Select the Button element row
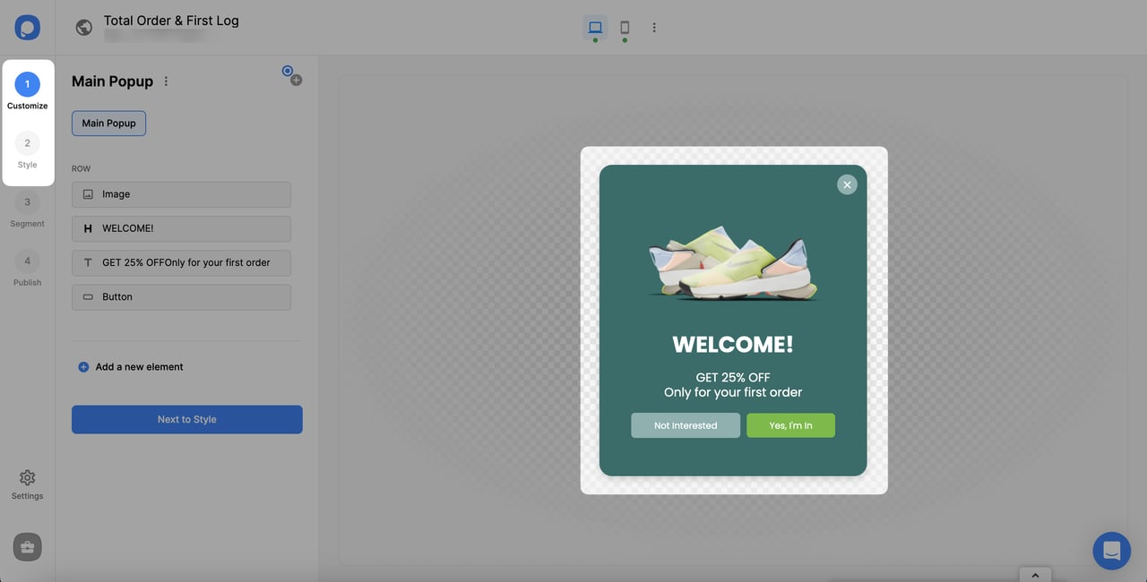The image size is (1147, 582). point(181,296)
